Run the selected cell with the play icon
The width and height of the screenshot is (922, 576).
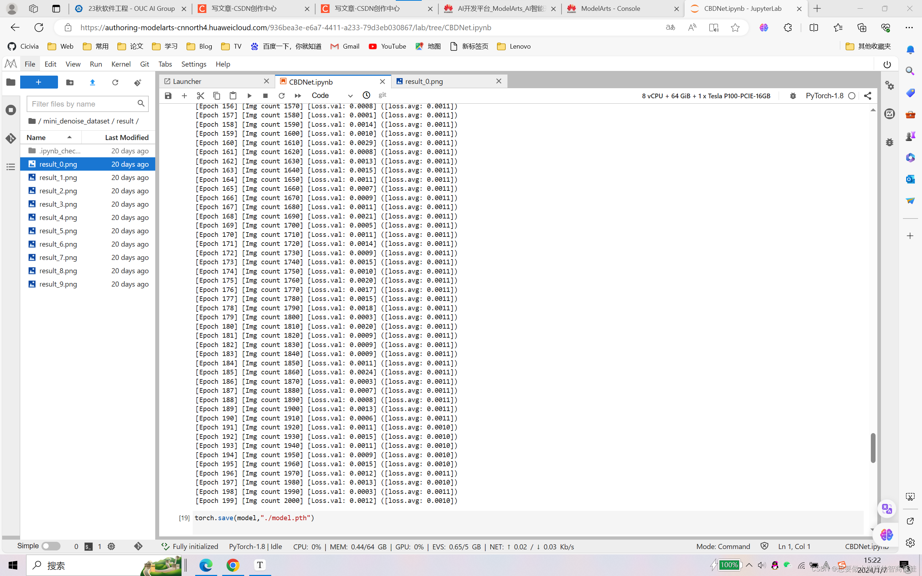[x=250, y=96]
